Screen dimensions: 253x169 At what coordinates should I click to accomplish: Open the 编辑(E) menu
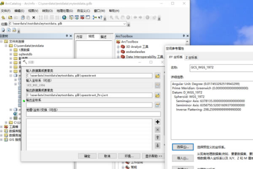19,11
